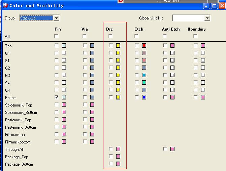Check the Drc visibility box for Top
The image size is (226, 171).
[x=111, y=45]
